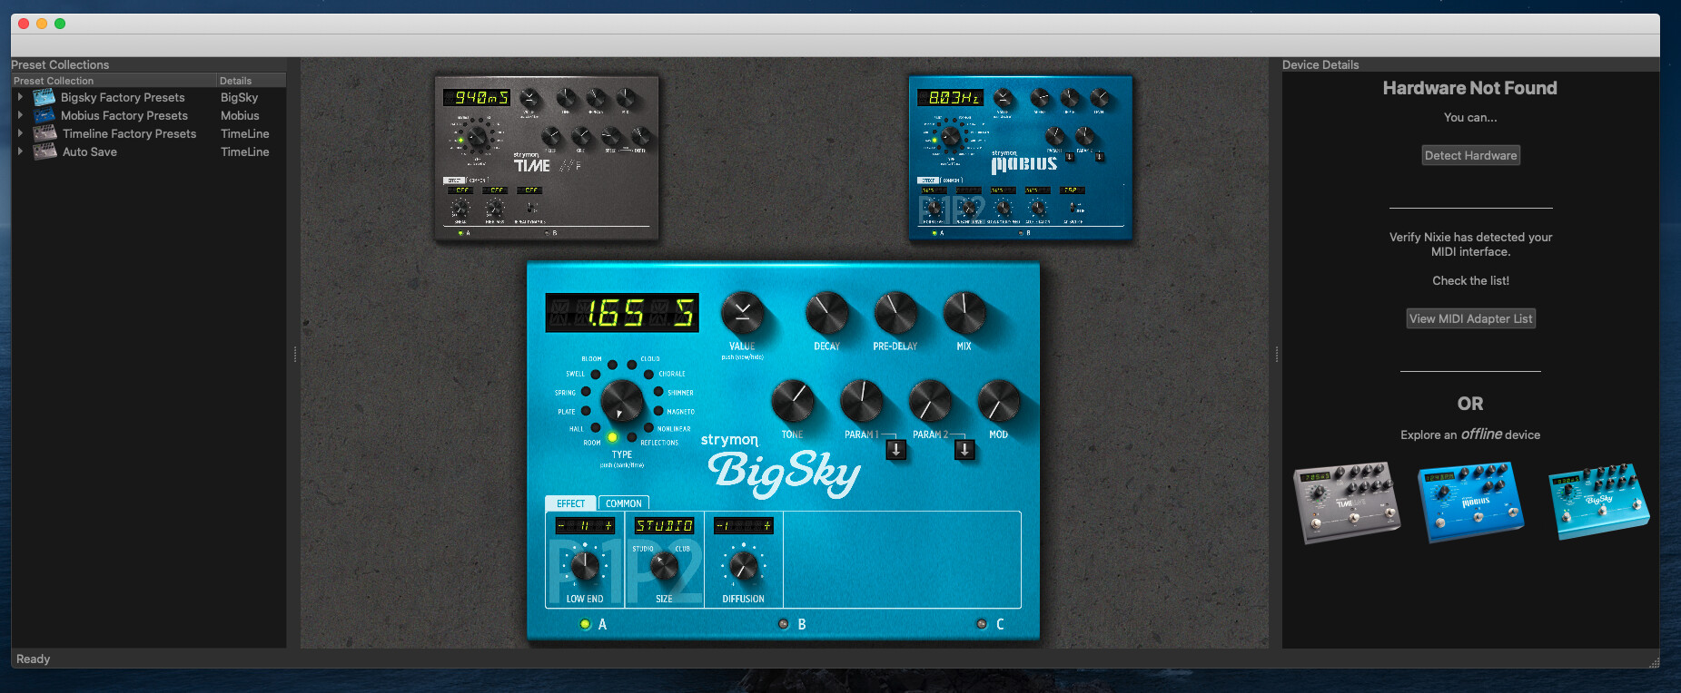Select the "Timeline Factory Presets" row name

[129, 133]
